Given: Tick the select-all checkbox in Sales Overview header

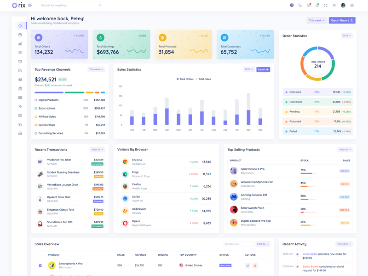Looking at the screenshot, I should (40, 255).
